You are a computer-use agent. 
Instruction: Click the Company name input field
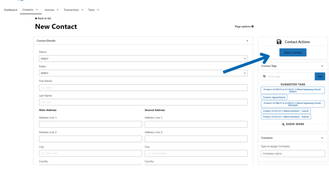[293, 153]
